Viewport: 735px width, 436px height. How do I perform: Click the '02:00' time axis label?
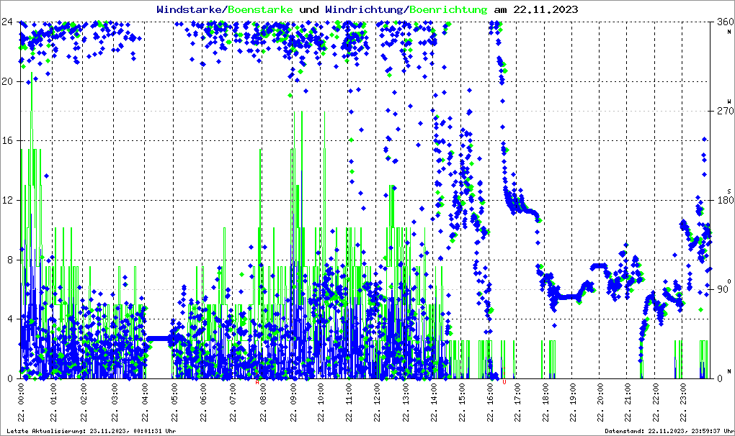(84, 402)
